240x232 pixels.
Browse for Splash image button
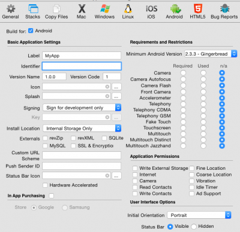116,96
